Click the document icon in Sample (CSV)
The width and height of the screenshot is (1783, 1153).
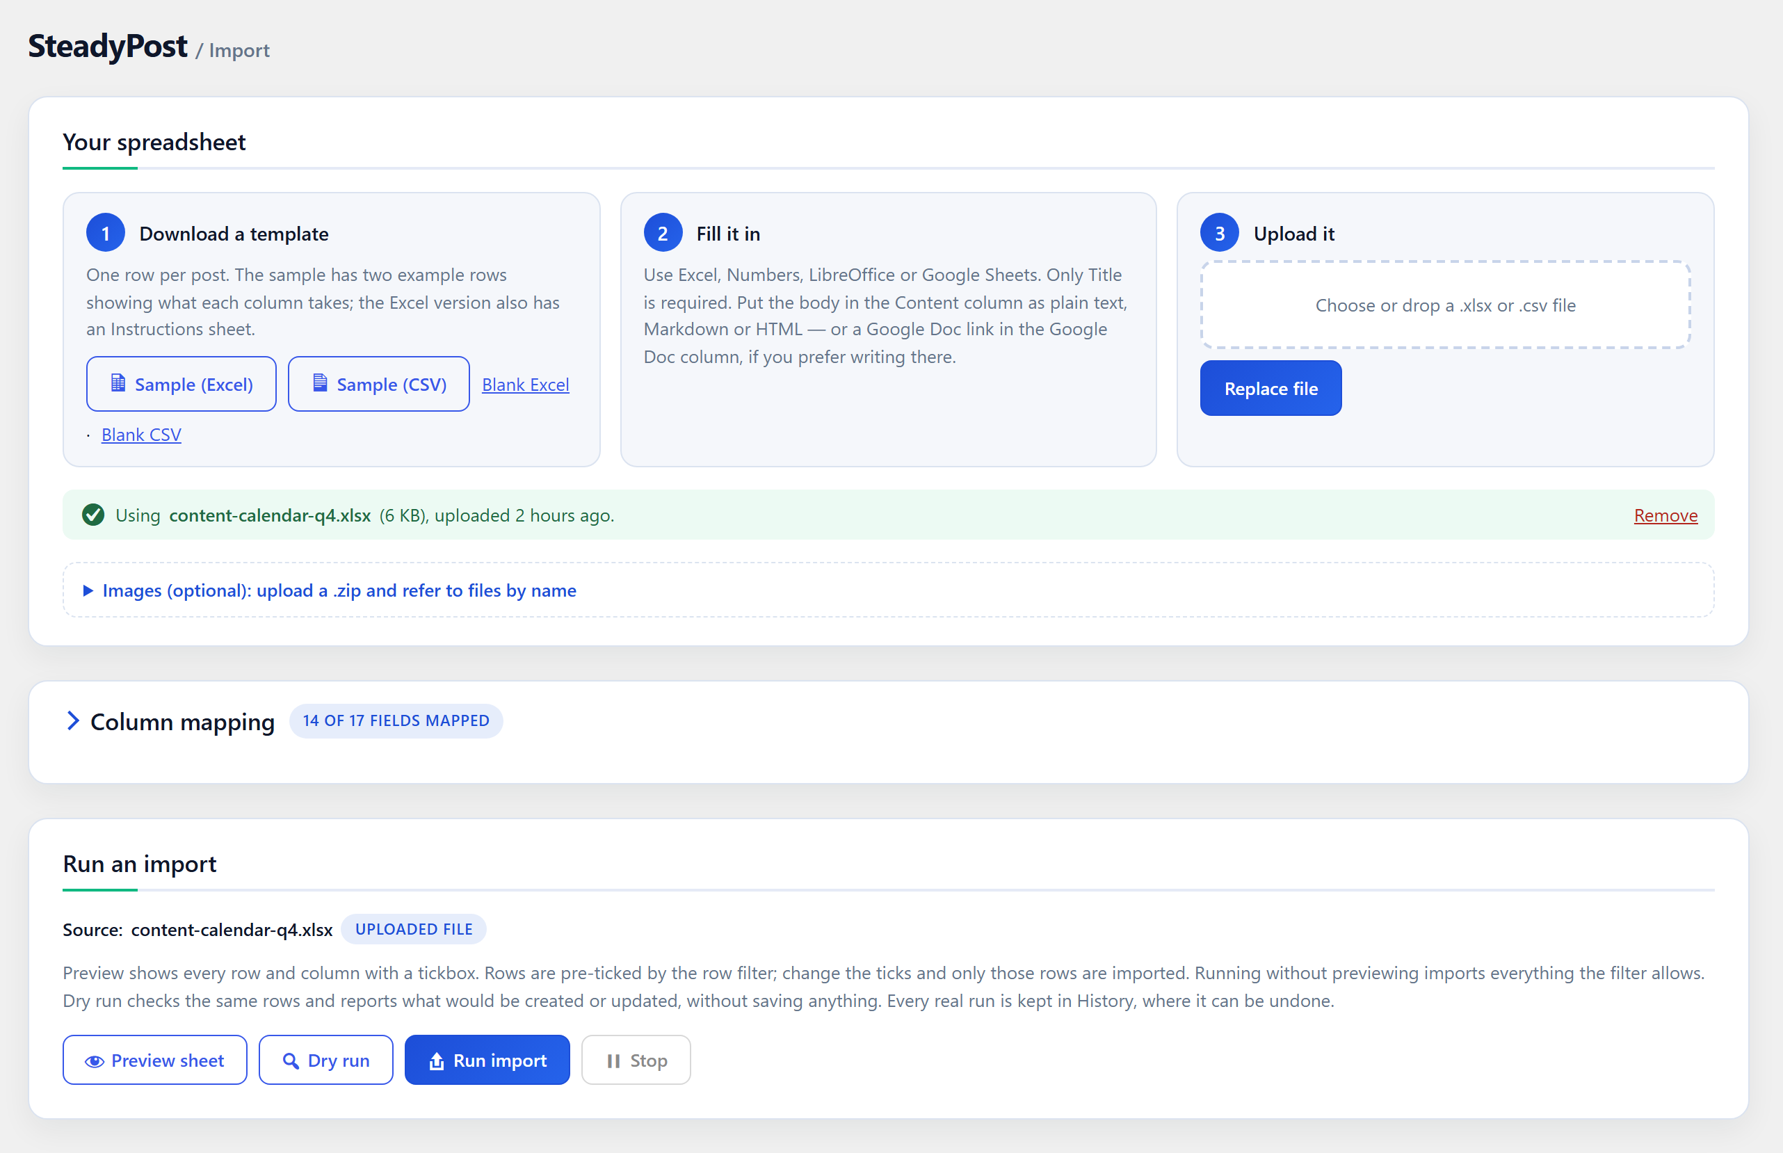click(x=320, y=382)
